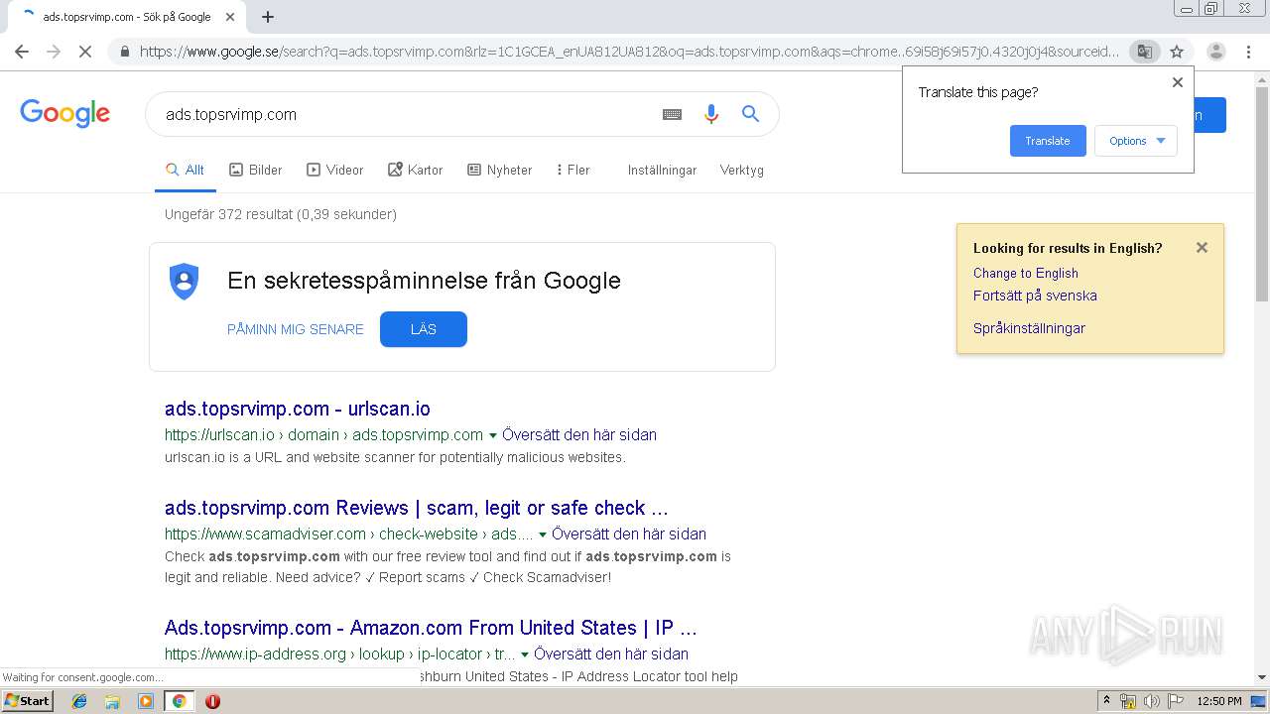This screenshot has width=1270, height=714.
Task: Open Språkinställningar link
Action: point(1029,328)
